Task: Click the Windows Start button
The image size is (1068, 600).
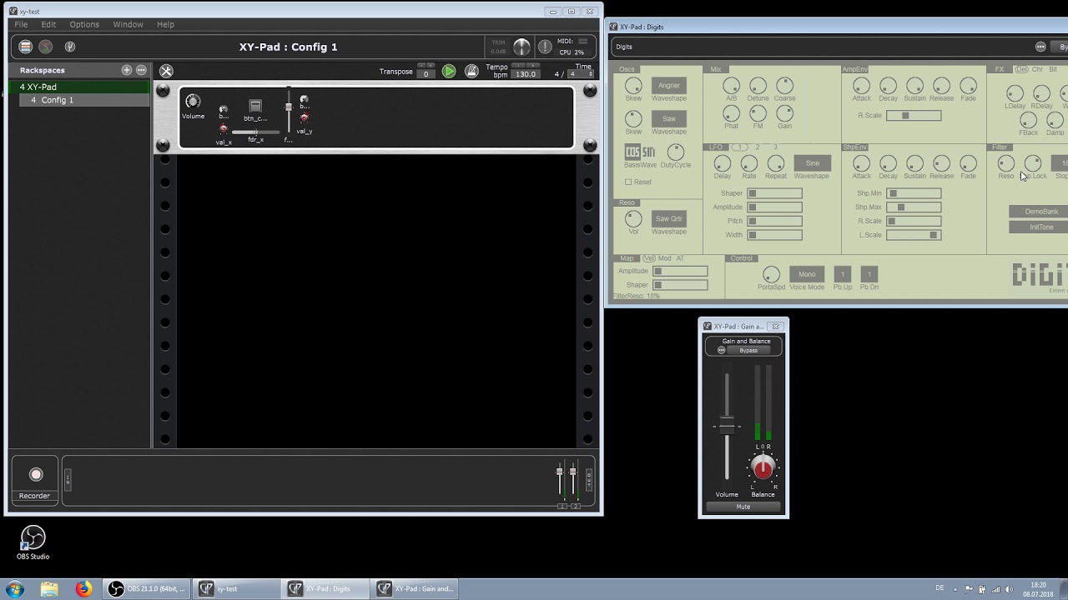Action: click(x=14, y=589)
